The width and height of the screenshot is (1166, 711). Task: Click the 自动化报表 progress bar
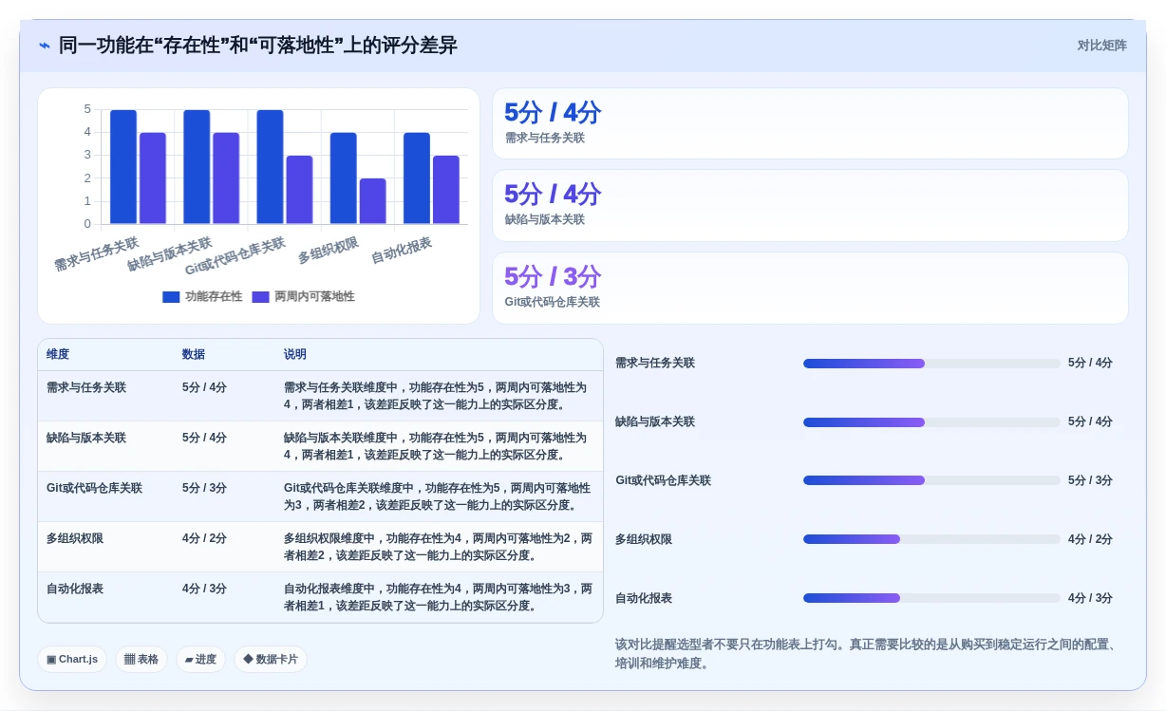(931, 598)
